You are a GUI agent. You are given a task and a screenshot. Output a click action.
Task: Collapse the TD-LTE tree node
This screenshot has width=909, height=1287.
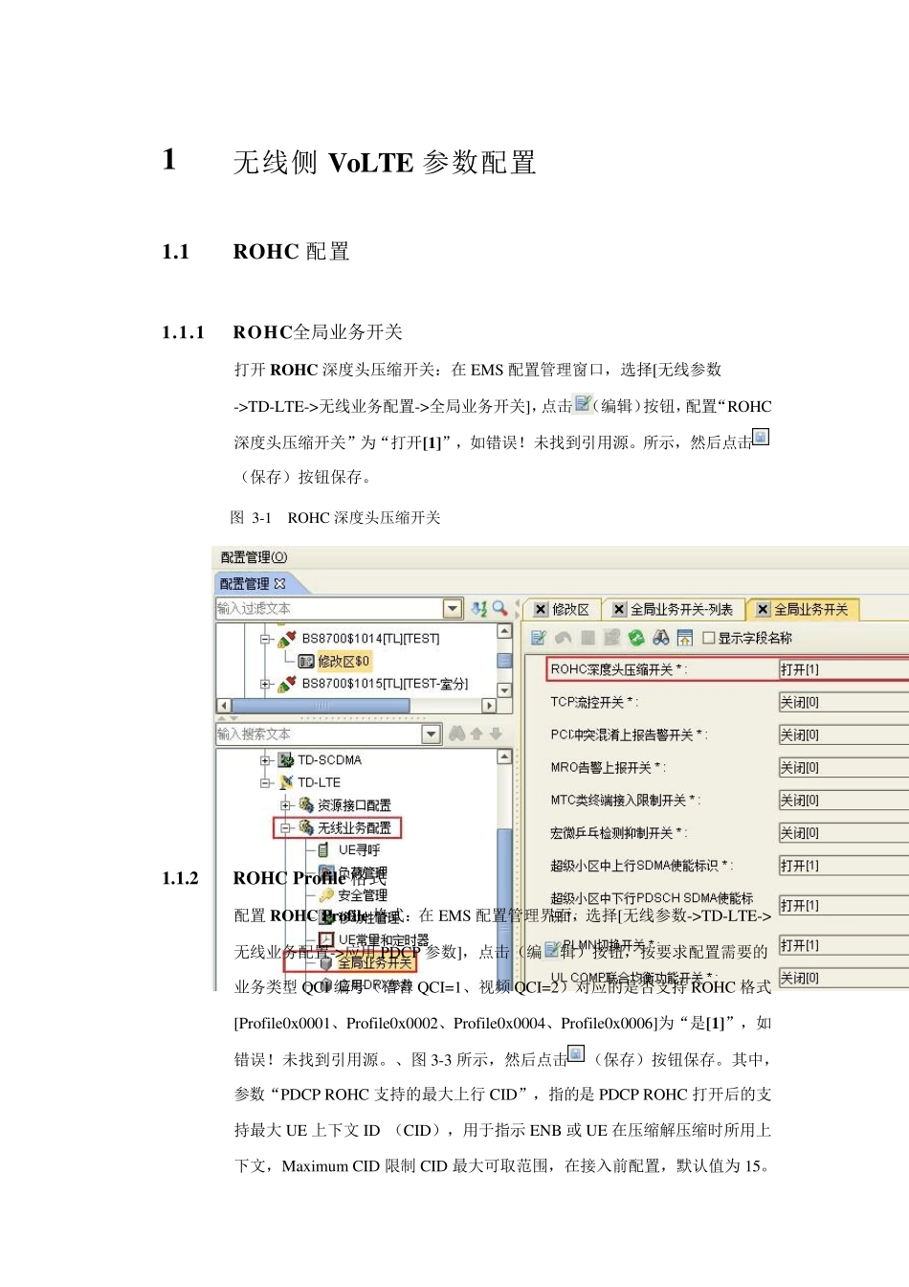tap(266, 782)
